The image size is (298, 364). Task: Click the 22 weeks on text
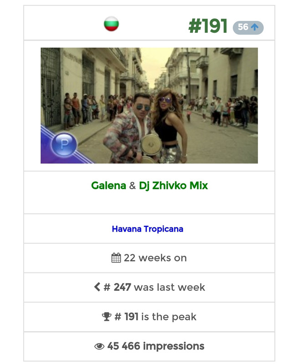[x=155, y=258]
